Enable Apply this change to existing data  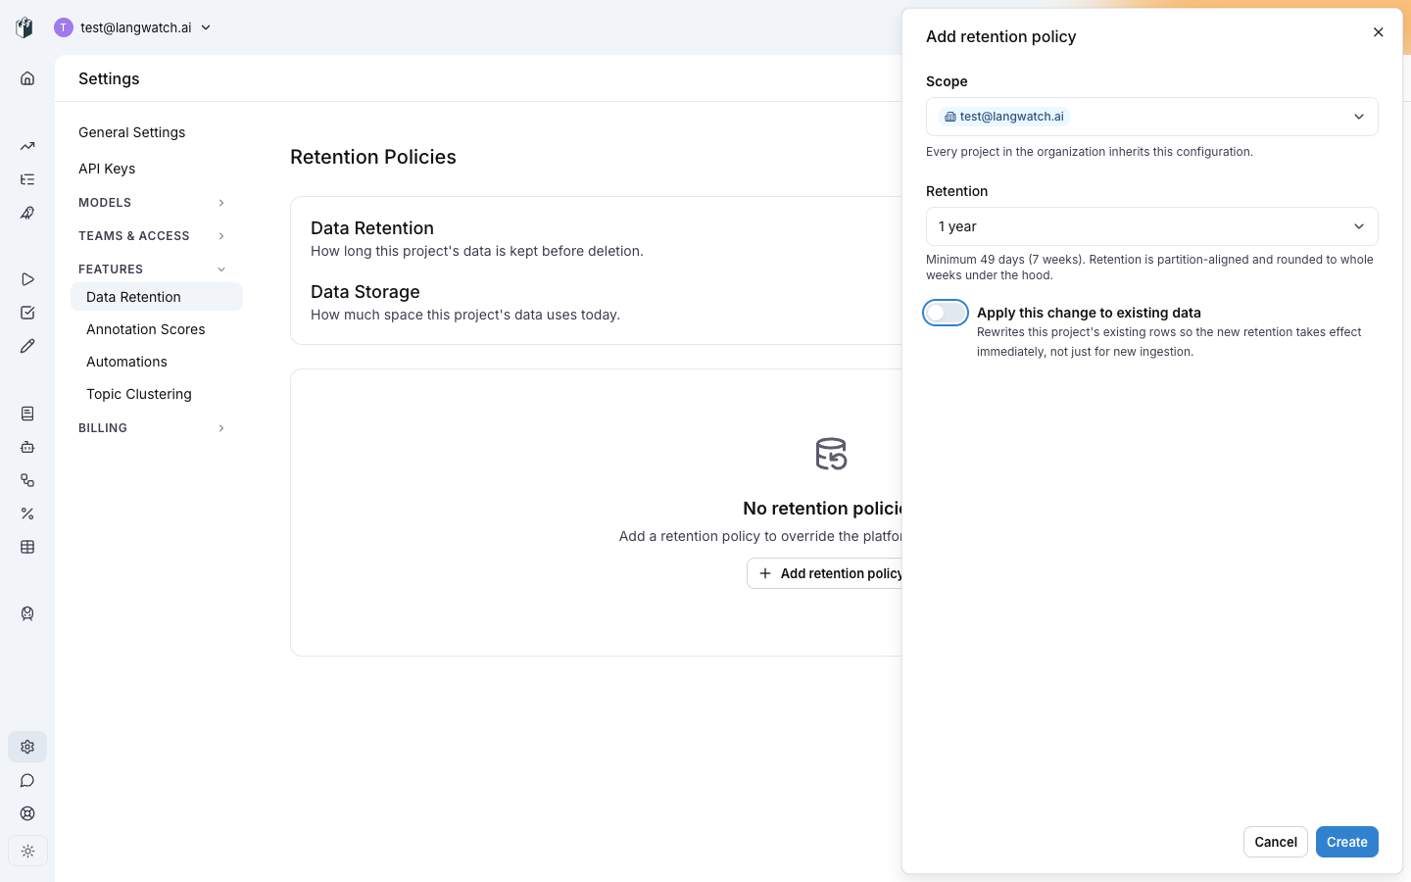[946, 313]
